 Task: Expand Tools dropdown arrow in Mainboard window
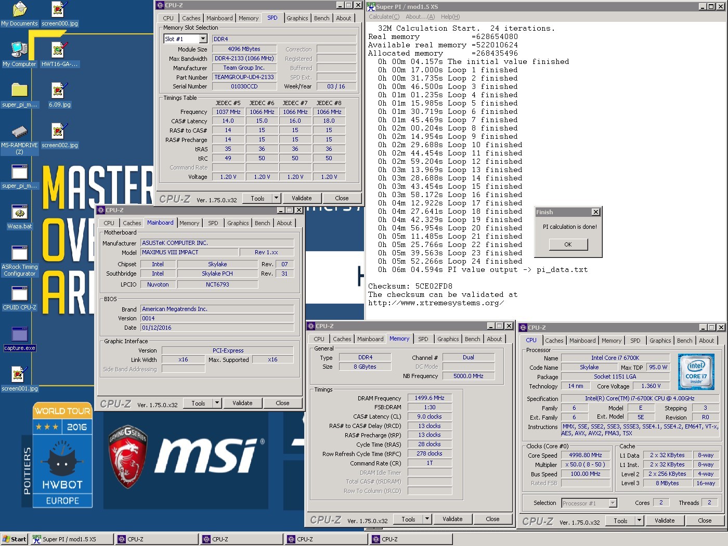(x=217, y=403)
